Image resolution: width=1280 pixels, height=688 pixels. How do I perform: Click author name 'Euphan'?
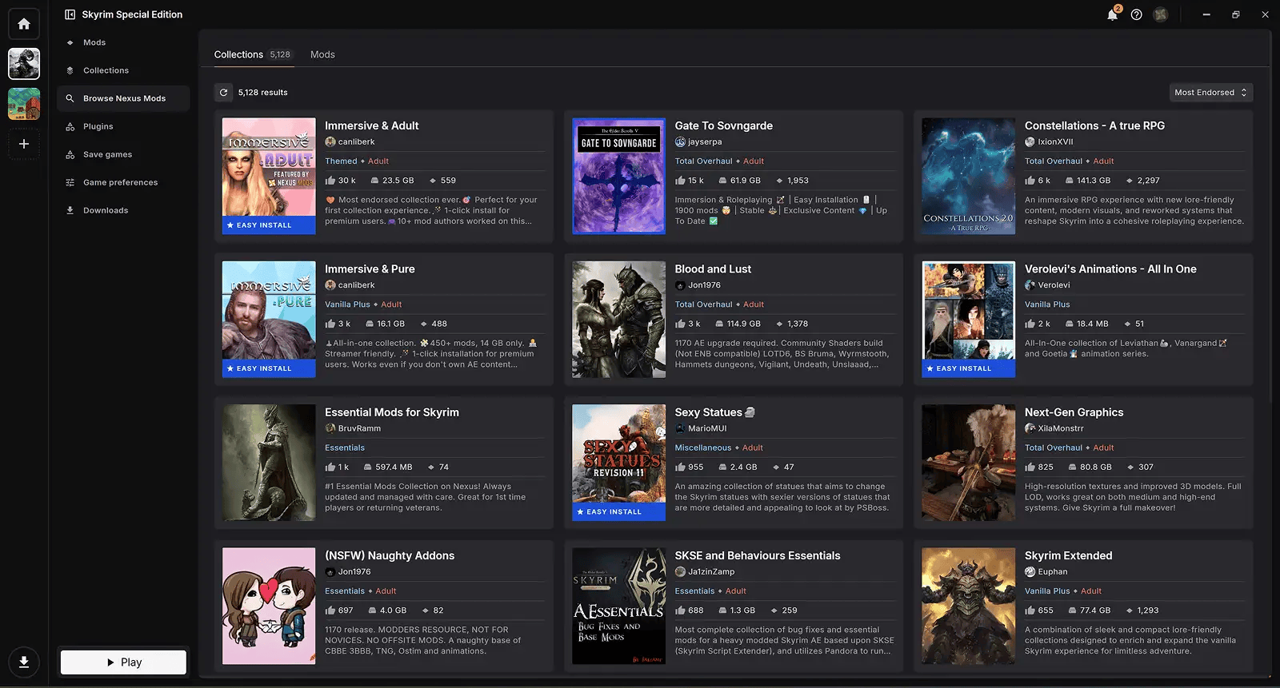[1053, 571]
